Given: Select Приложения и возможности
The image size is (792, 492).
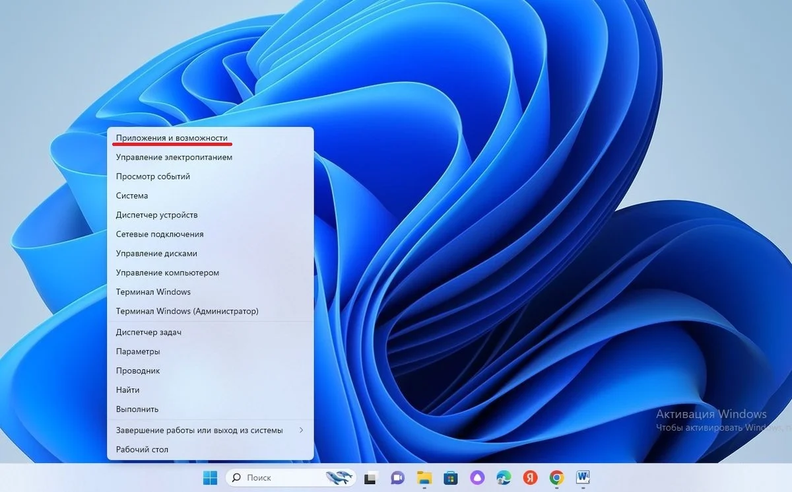Looking at the screenshot, I should pos(211,138).
